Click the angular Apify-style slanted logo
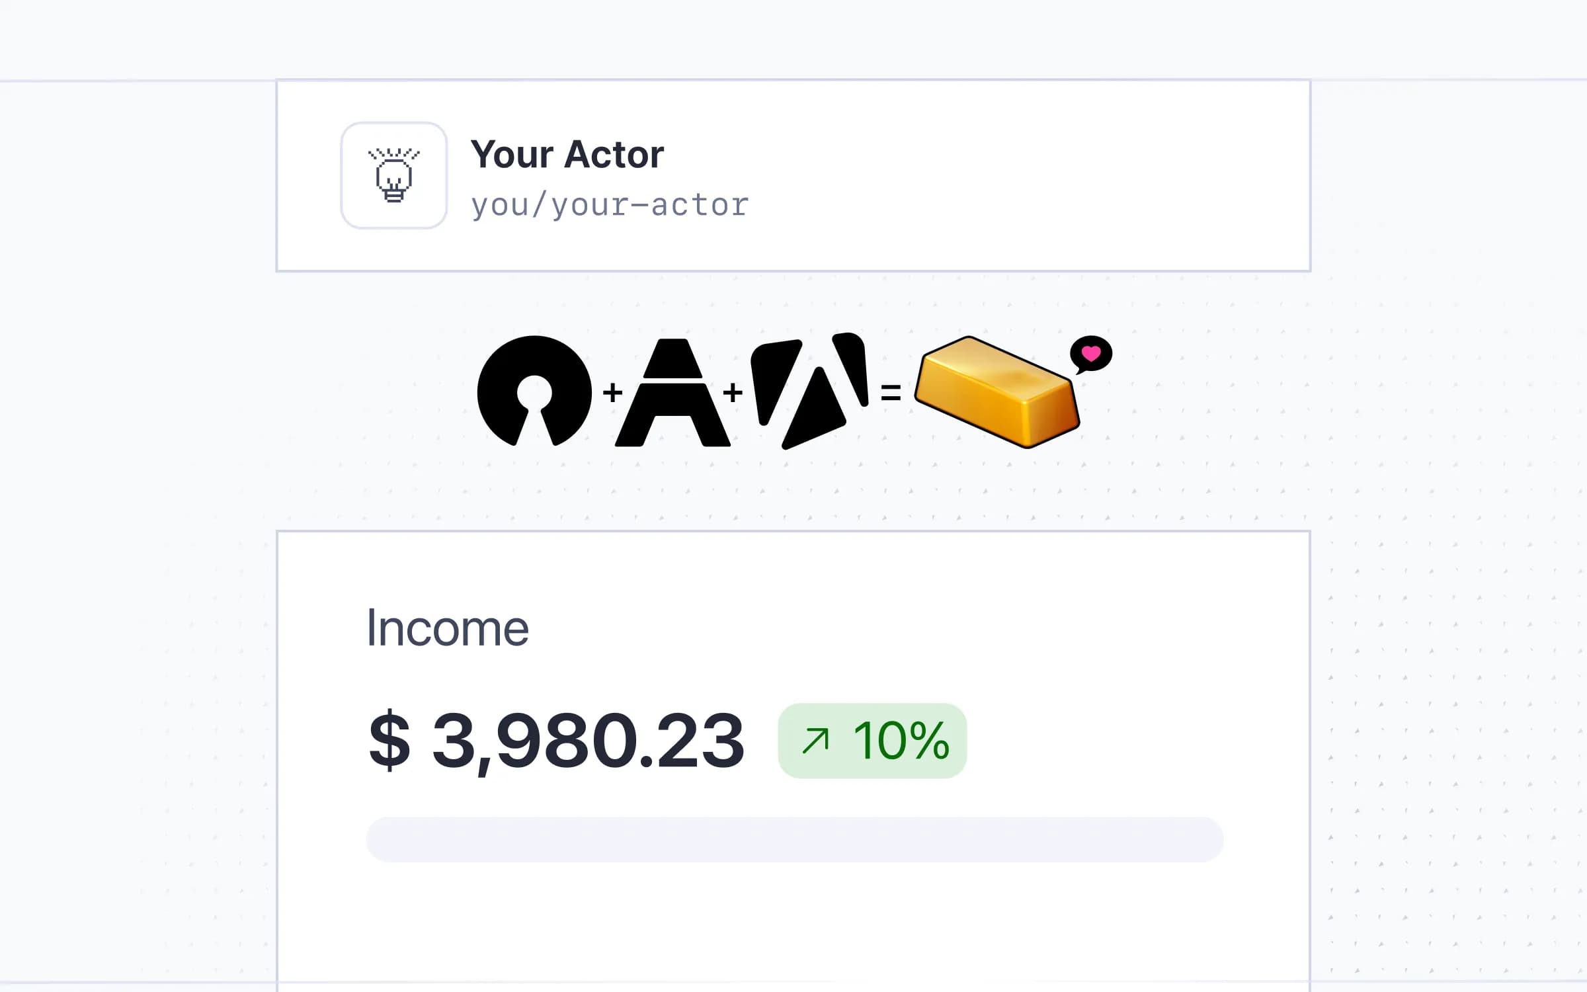Viewport: 1587px width, 992px height. pyautogui.click(x=809, y=391)
